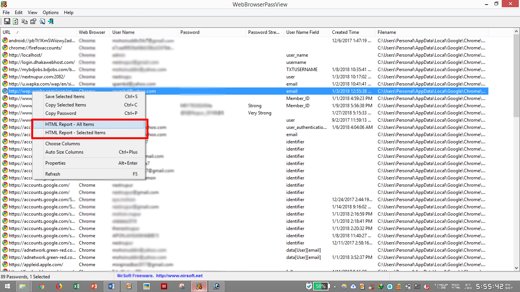Viewport: 520px width, 292px height.
Task: Sort by the Created Time column header
Action: coord(353,32)
